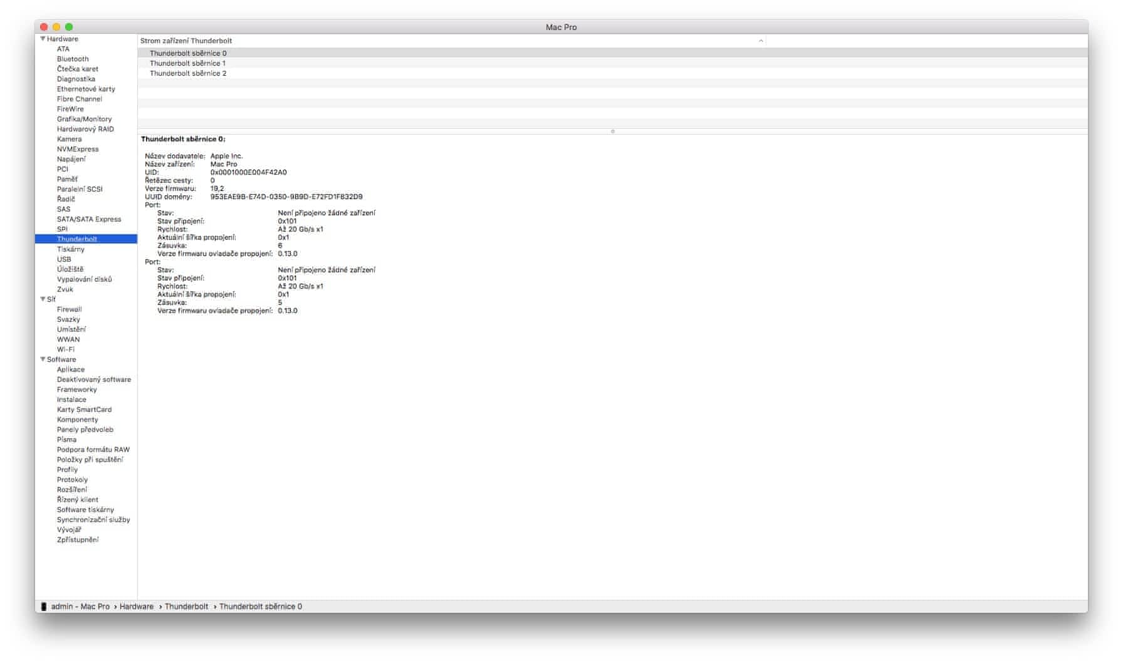Viewport: 1123px width, 663px height.
Task: Show Tiskárny information
Action: (x=71, y=249)
